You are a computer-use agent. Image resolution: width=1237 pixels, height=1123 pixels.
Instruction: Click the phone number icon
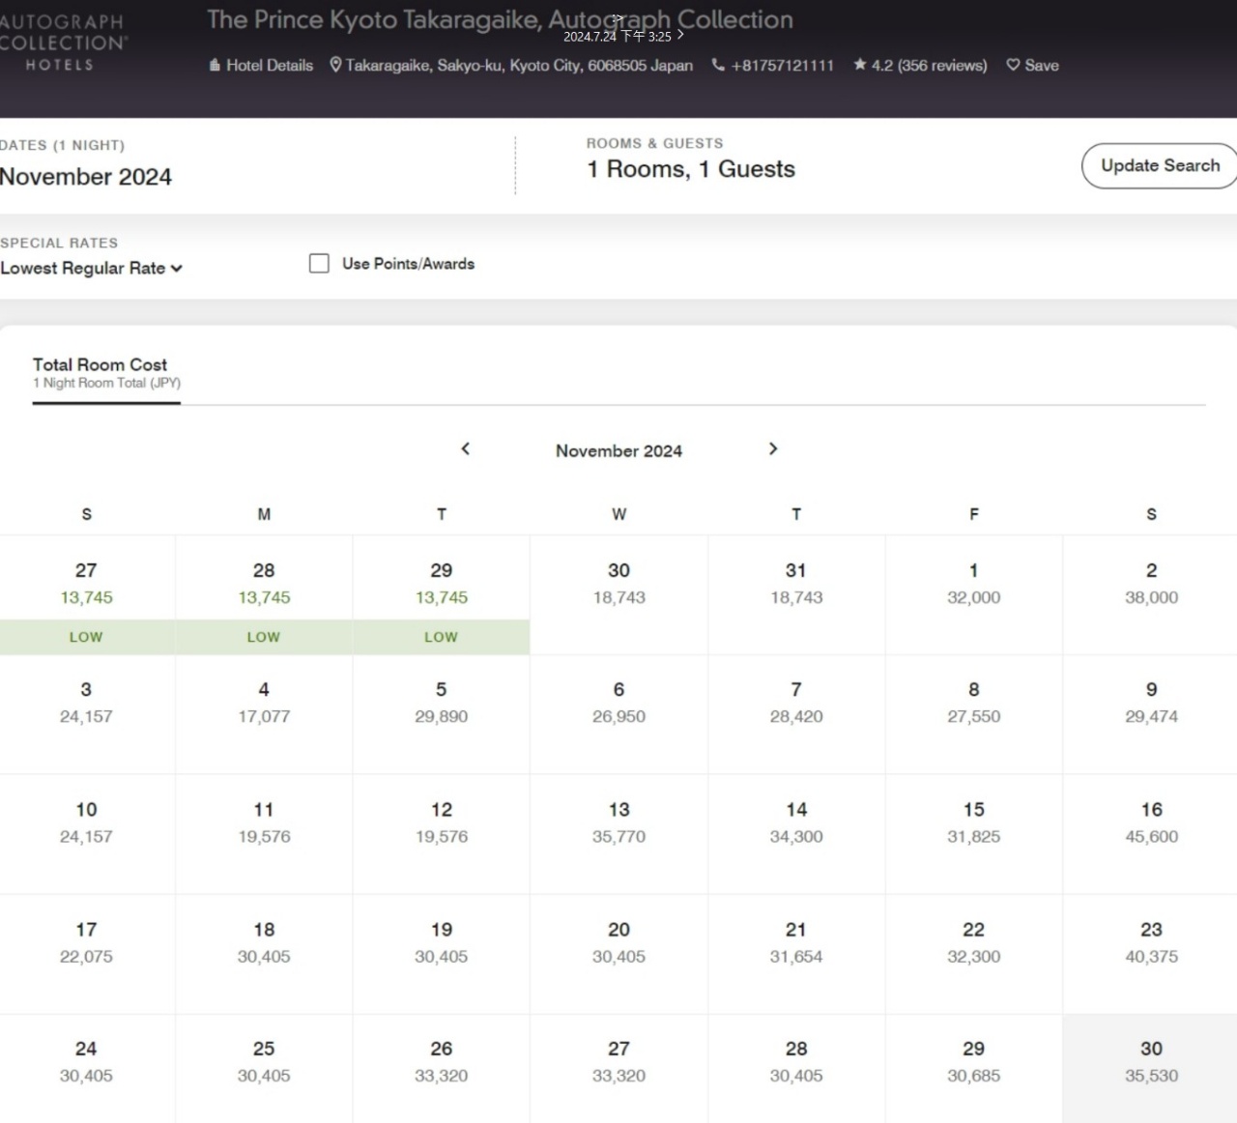tap(718, 65)
